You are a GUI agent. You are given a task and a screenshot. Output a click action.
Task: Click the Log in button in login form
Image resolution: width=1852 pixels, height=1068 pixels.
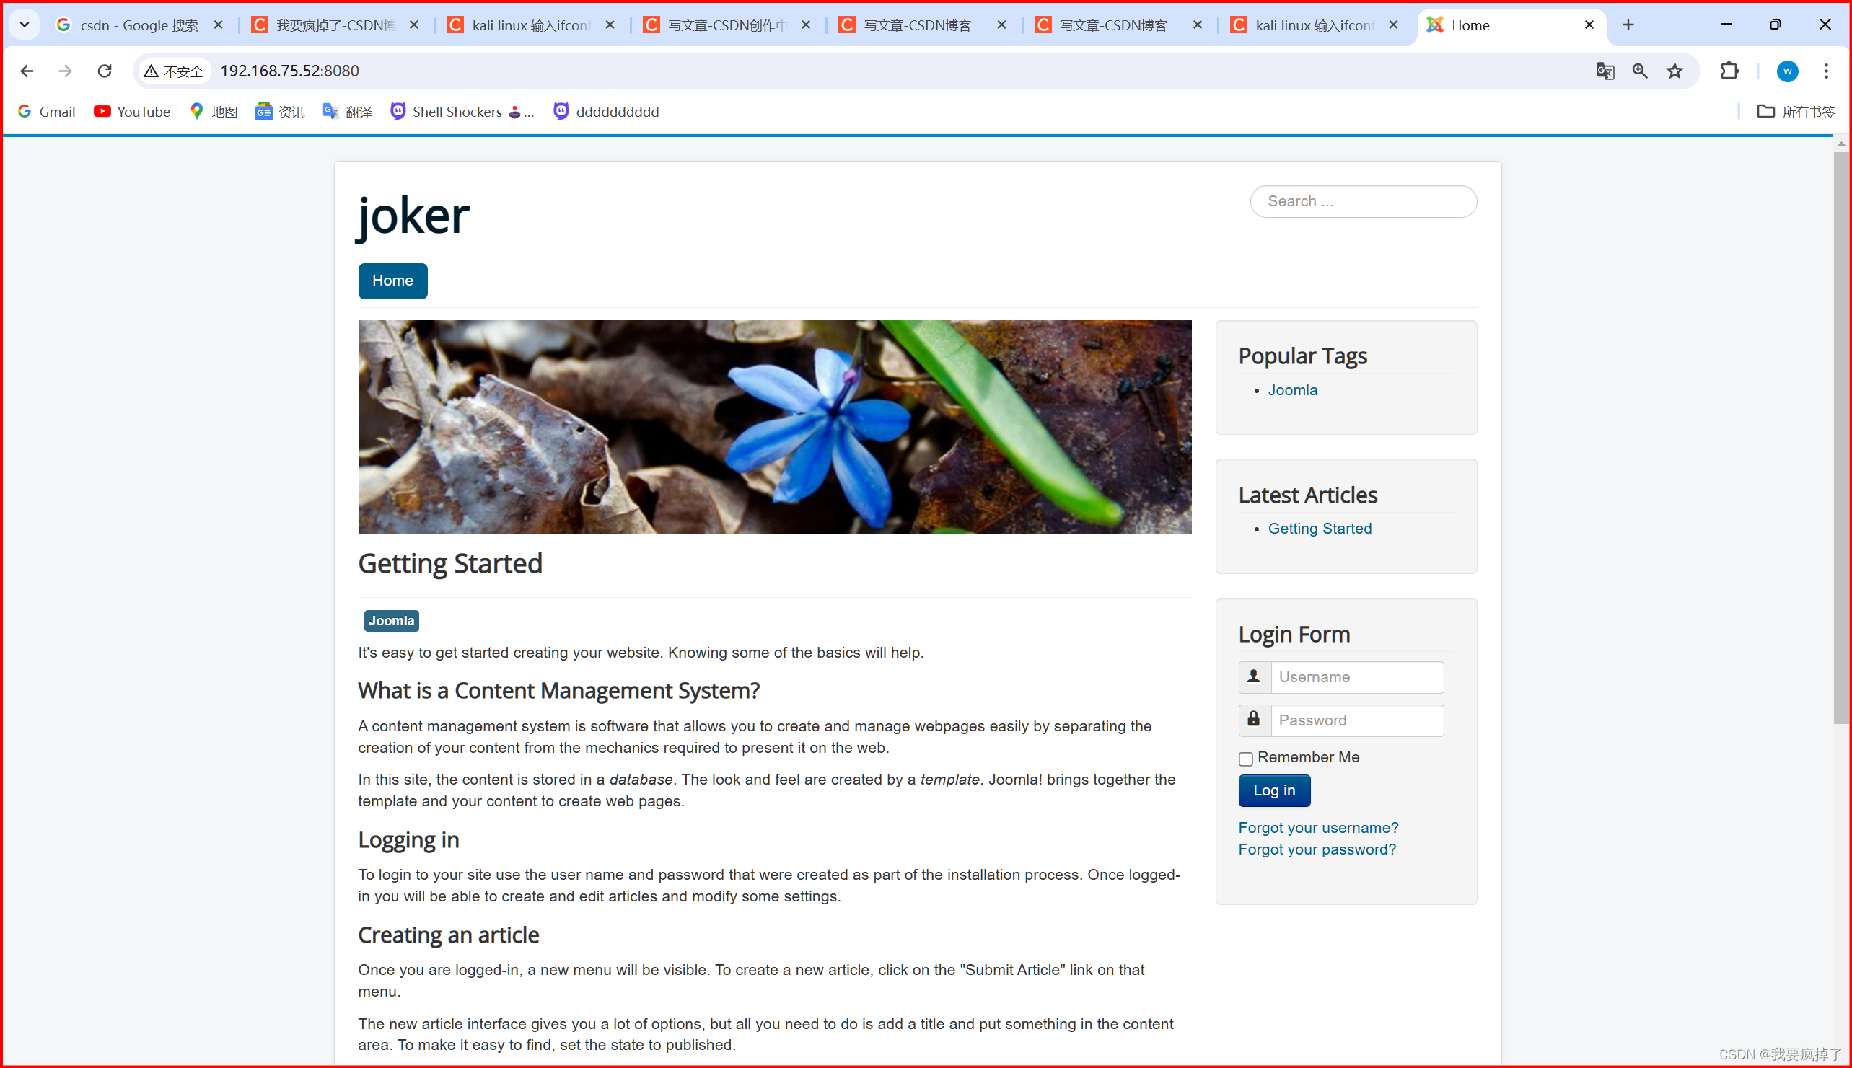click(1273, 790)
